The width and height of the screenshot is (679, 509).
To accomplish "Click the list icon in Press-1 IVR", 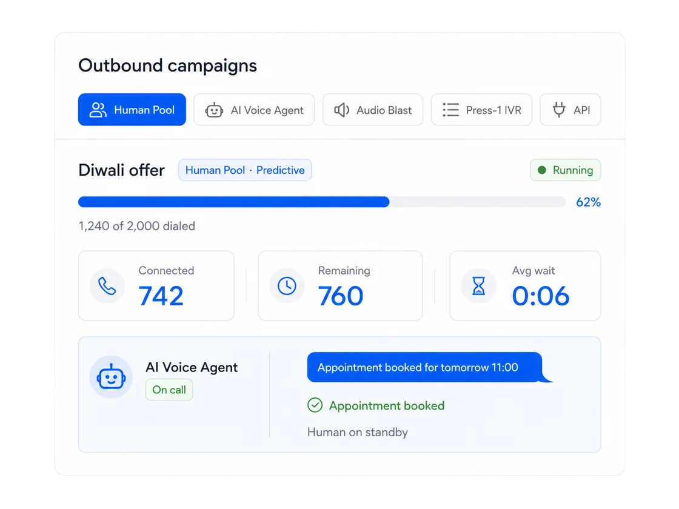I will pyautogui.click(x=451, y=110).
